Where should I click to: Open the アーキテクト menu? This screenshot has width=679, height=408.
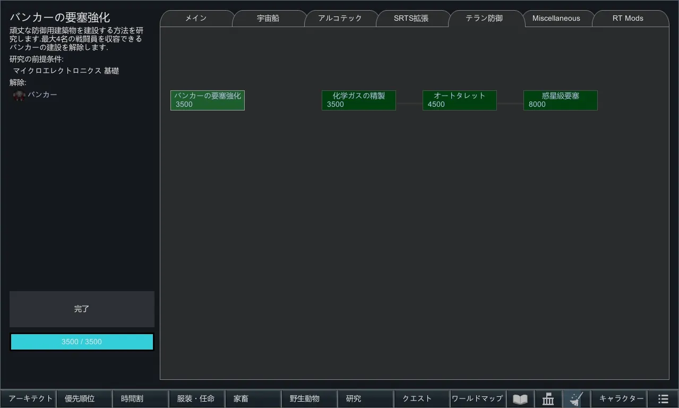(30, 399)
